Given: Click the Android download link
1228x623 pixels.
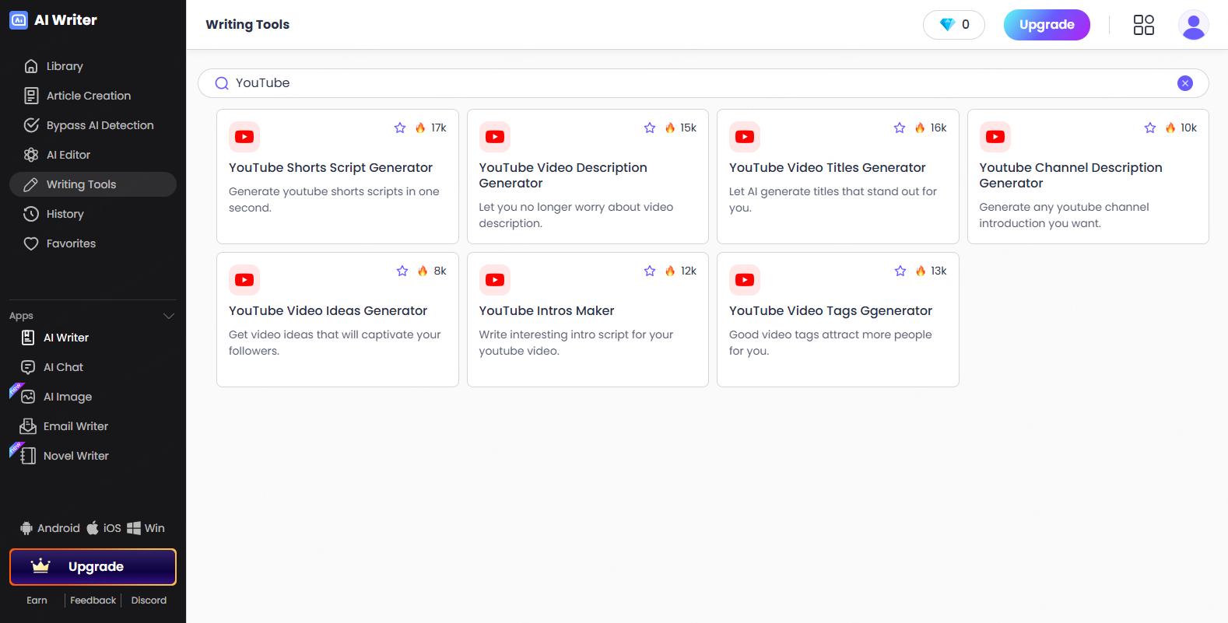Looking at the screenshot, I should tap(50, 528).
